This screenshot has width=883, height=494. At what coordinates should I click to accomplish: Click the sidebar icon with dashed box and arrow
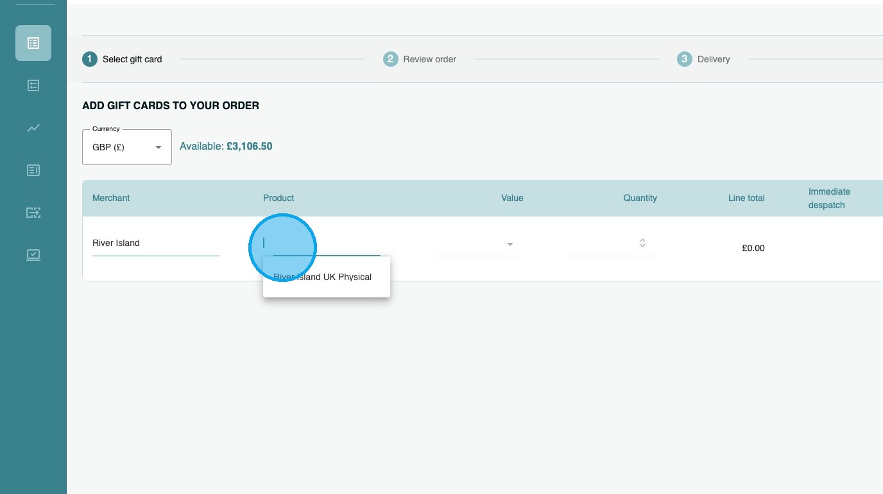coord(33,213)
